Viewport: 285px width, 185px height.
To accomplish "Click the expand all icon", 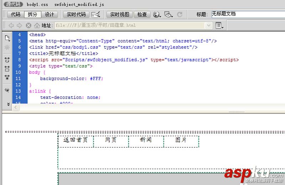I will pyautogui.click(x=7, y=77).
